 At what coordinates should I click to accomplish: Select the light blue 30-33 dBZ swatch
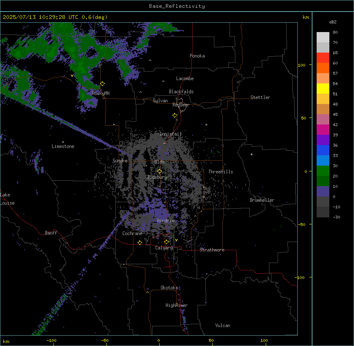(323, 161)
